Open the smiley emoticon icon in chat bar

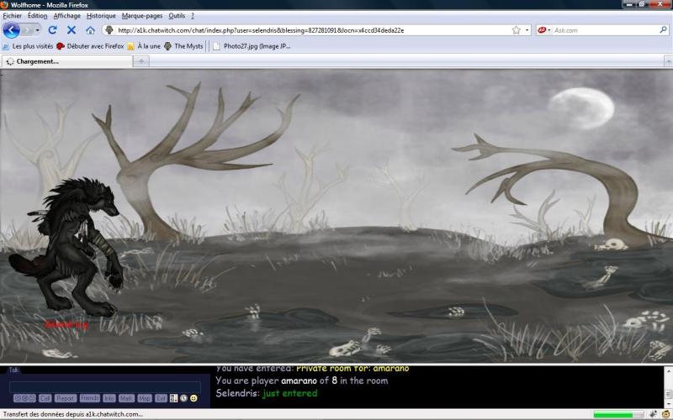pyautogui.click(x=193, y=398)
